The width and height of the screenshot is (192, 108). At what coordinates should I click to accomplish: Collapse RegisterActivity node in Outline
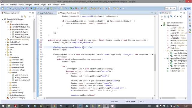tap(162, 25)
